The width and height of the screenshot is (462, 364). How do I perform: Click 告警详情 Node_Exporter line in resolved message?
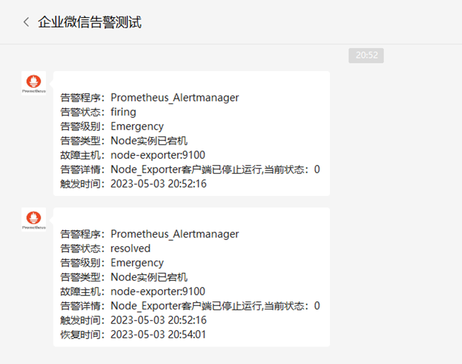click(x=190, y=306)
